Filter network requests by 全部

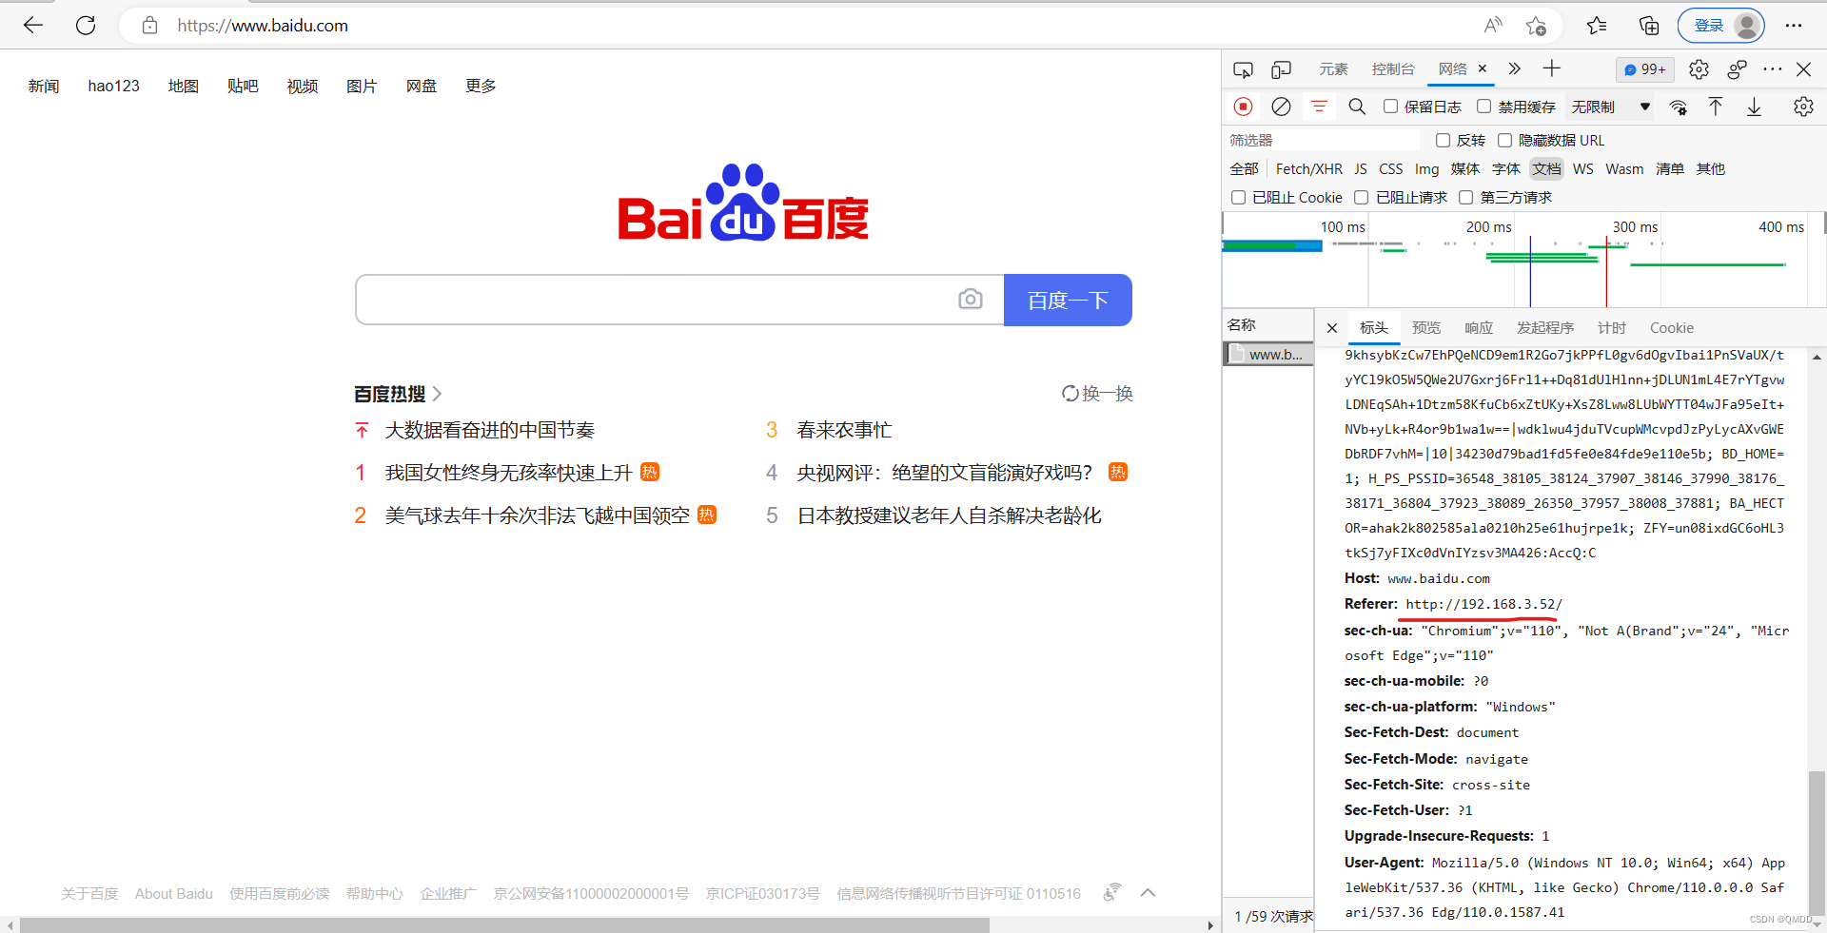click(x=1244, y=169)
